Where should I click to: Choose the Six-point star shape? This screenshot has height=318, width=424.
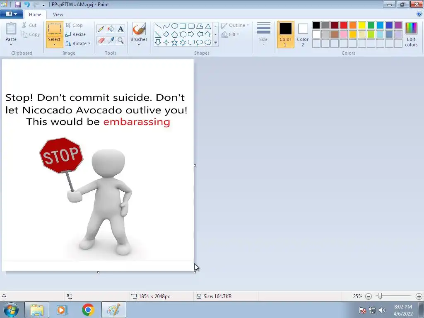tap(183, 43)
